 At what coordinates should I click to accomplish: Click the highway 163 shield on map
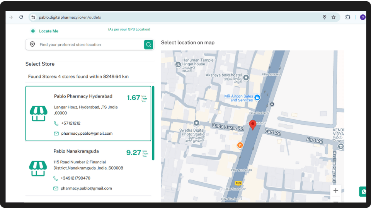tap(238, 183)
